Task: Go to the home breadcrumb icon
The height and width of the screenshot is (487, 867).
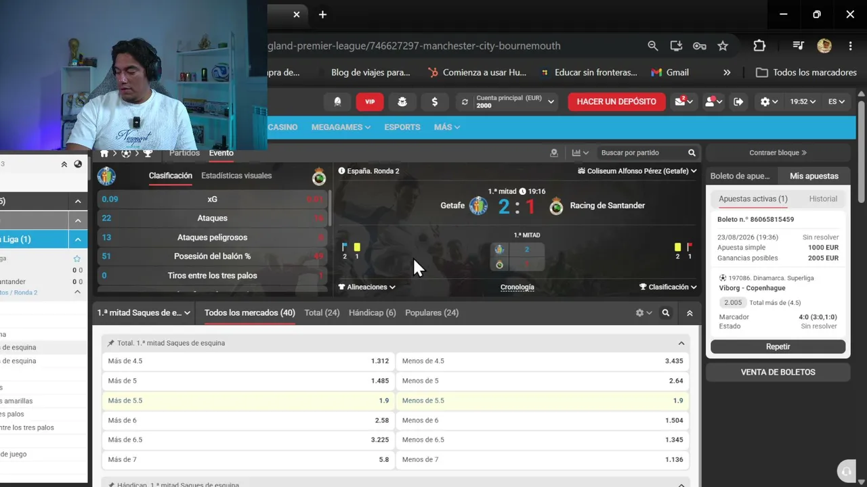Action: click(x=104, y=154)
